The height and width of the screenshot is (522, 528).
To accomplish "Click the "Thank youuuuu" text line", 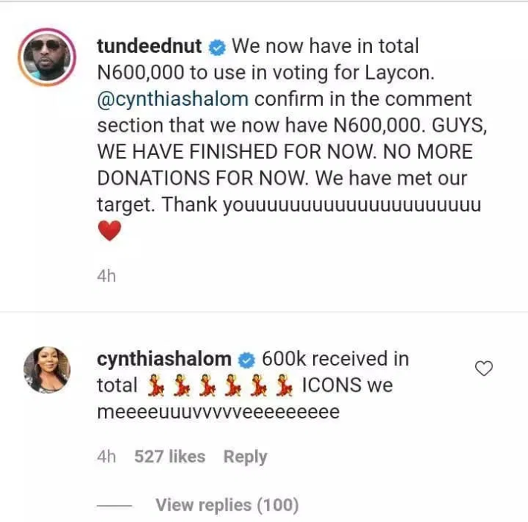I will click(x=290, y=205).
